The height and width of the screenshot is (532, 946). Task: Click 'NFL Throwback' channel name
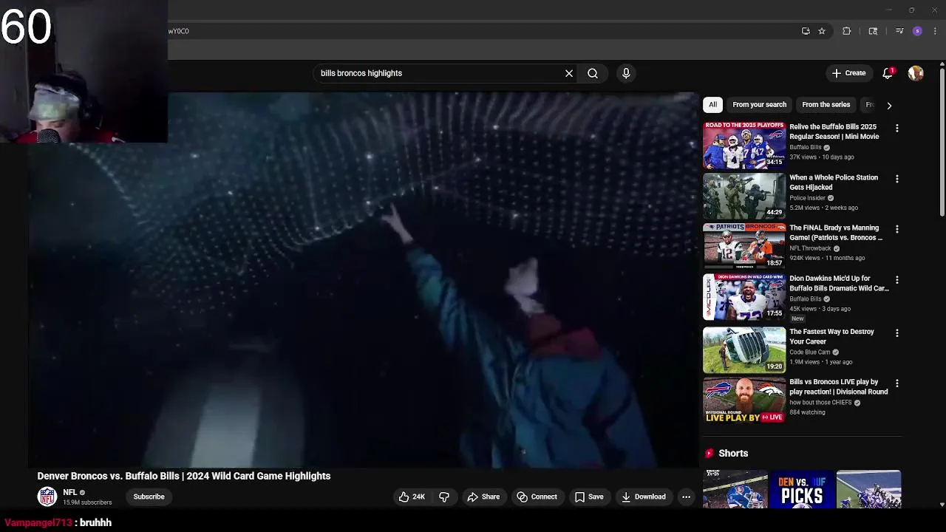pyautogui.click(x=810, y=248)
